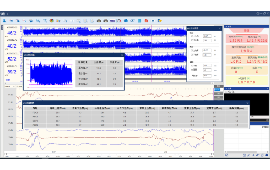The width and height of the screenshot is (270, 170).
Task: Click the grip handle left of aEEG F3-C3
Action: click(2, 27)
